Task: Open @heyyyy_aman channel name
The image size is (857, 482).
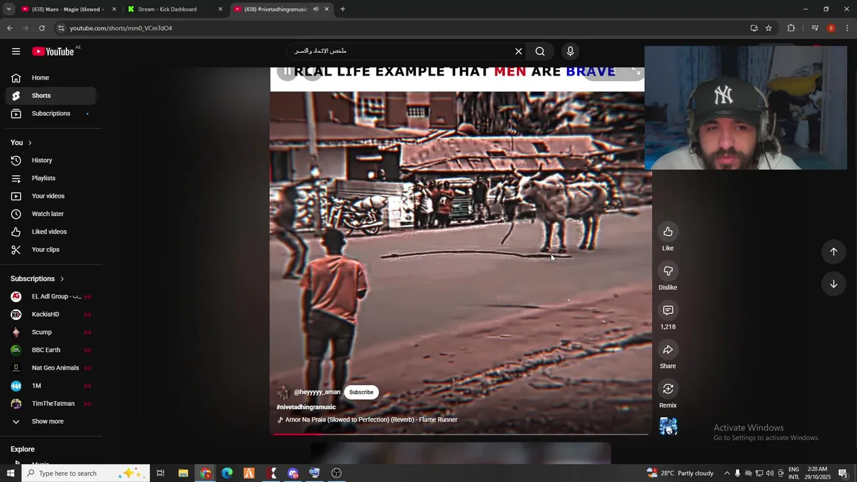Action: pos(317,392)
